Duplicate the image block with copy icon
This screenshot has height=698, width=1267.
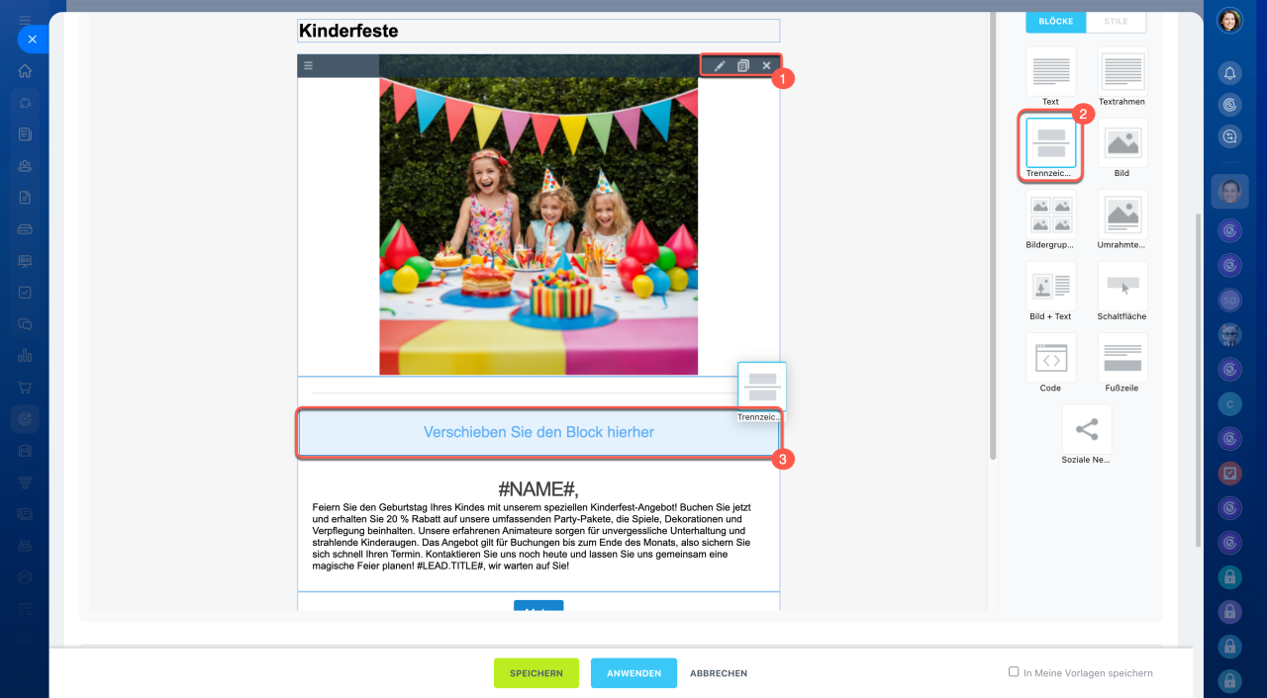coord(742,66)
